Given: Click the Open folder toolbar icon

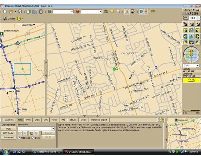Looking at the screenshot, I should (11, 11).
